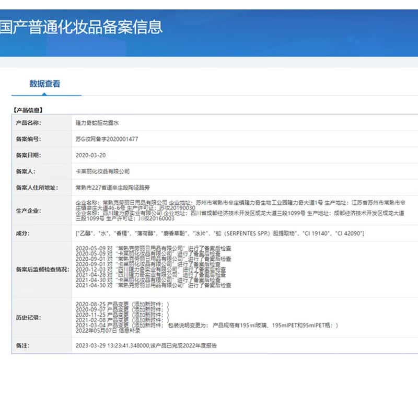Select the 产品名称 label
Viewport: 418px width, 418px height.
tap(29, 123)
